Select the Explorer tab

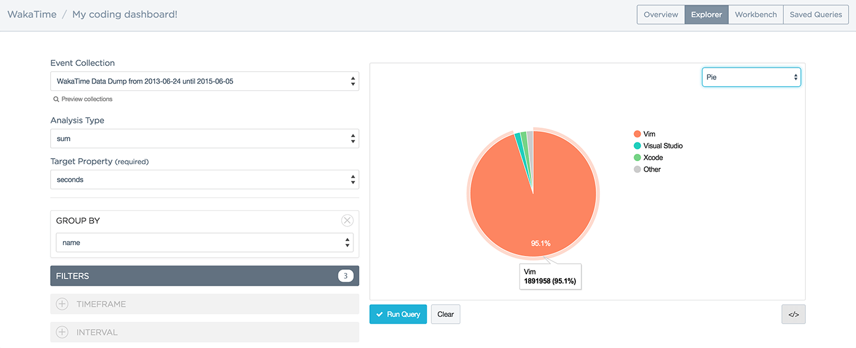[x=706, y=15]
